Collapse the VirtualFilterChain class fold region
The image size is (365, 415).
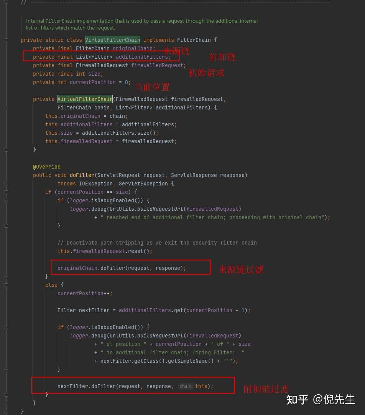coord(6,40)
